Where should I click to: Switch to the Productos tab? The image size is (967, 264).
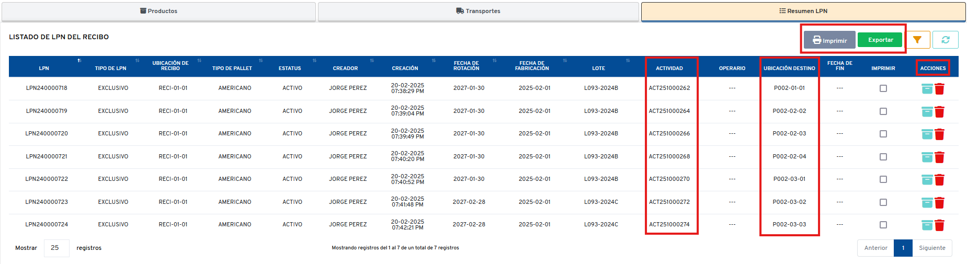(159, 11)
